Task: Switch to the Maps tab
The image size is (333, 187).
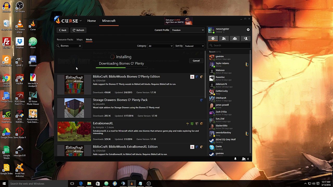Action: pos(80,39)
